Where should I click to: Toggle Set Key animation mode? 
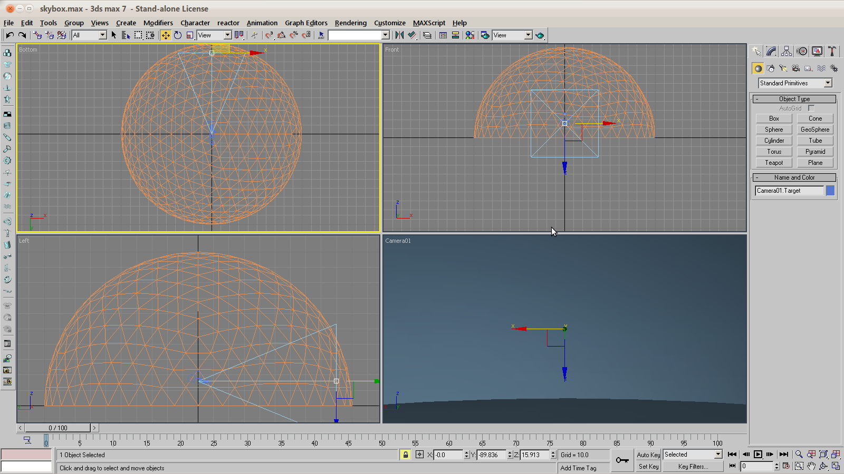pyautogui.click(x=648, y=467)
